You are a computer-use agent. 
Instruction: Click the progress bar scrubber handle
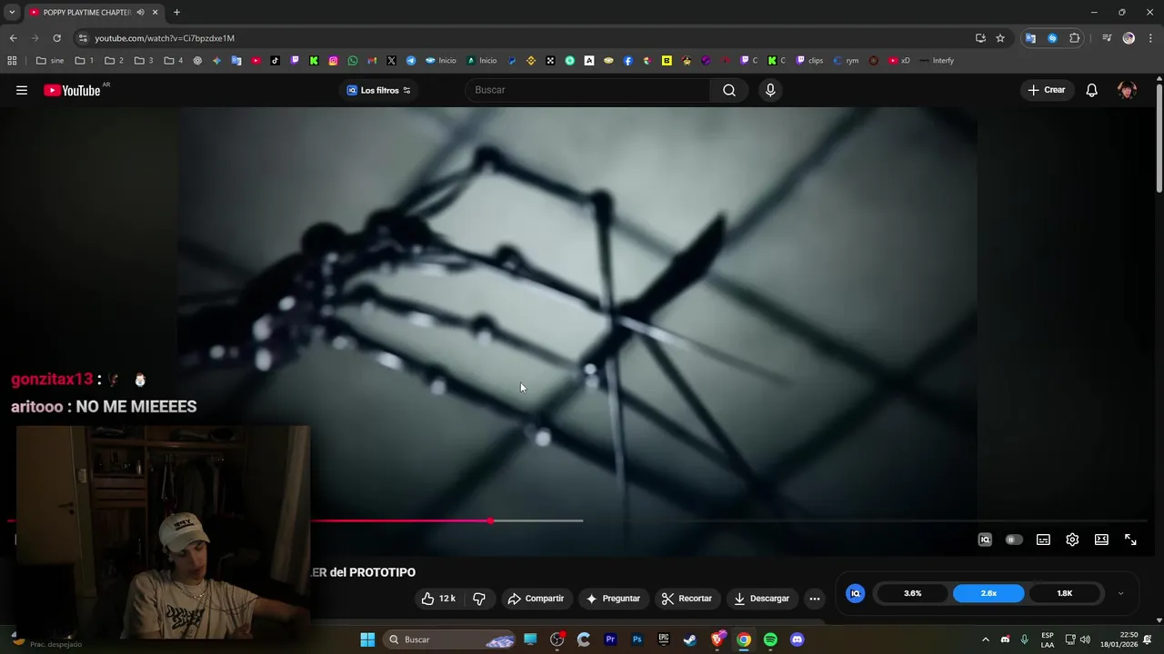click(x=491, y=520)
